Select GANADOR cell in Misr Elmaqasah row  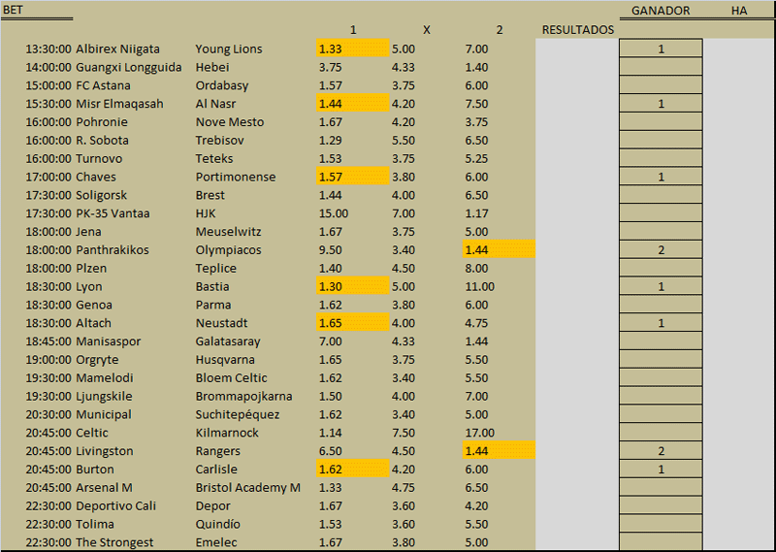pos(661,104)
